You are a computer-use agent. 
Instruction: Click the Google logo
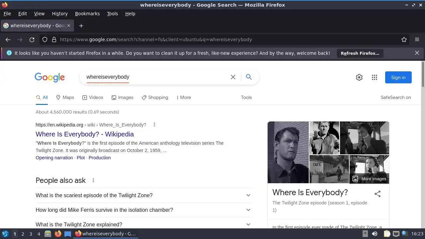(x=50, y=78)
